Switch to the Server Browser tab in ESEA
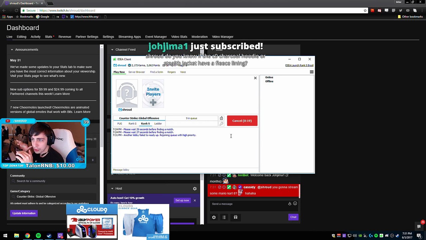The width and height of the screenshot is (426, 240). tap(136, 72)
